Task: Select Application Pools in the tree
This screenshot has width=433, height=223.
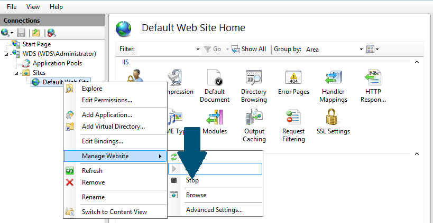Action: 57,63
